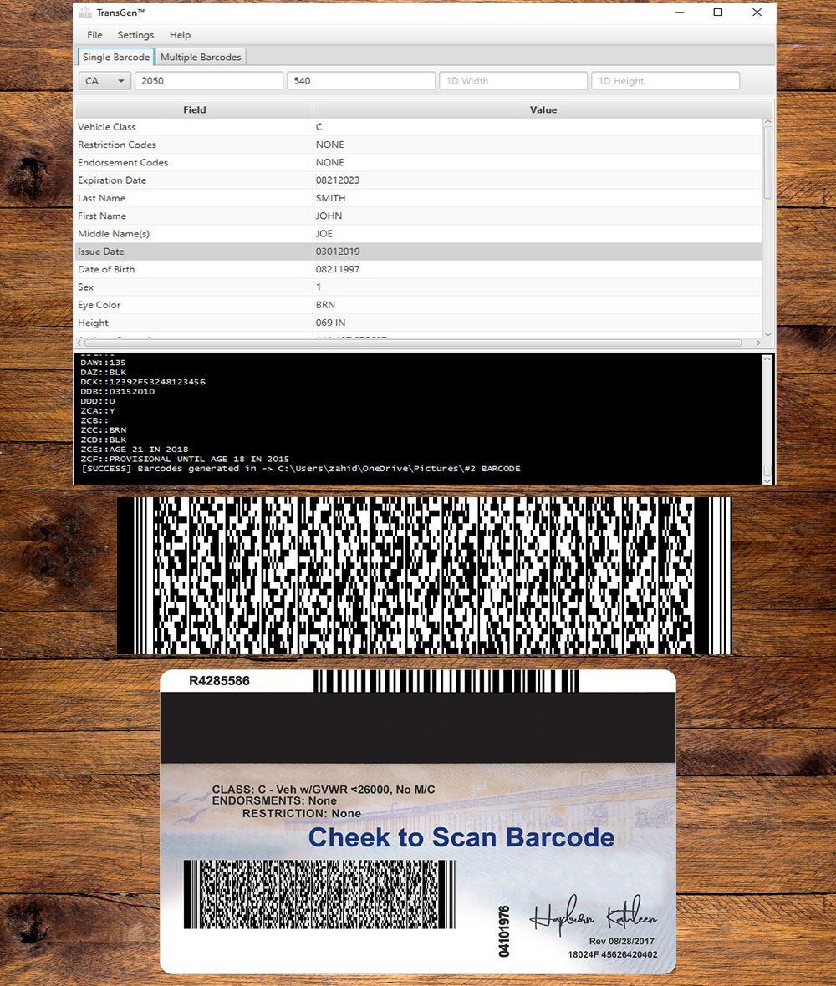The image size is (836, 986).
Task: Minimize the TransGen window
Action: pyautogui.click(x=680, y=13)
